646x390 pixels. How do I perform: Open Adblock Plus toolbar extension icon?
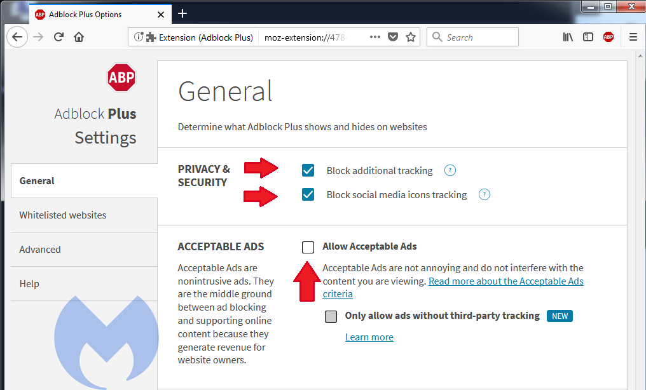pos(608,37)
